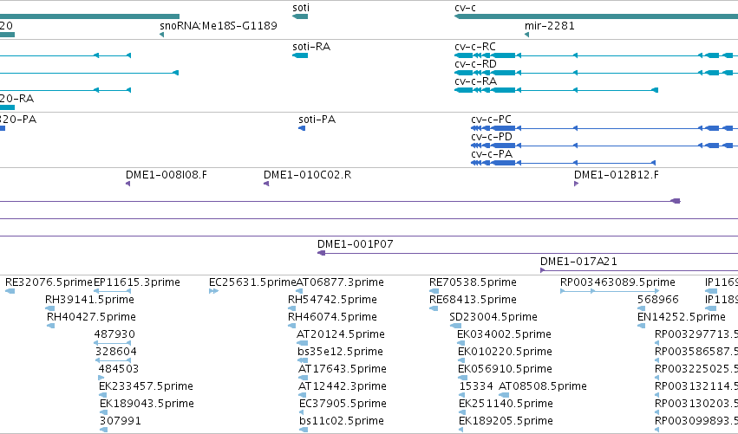Viewport: 738px width, 434px height.
Task: Select the cv-c-RC transcript
Action: pyautogui.click(x=596, y=55)
